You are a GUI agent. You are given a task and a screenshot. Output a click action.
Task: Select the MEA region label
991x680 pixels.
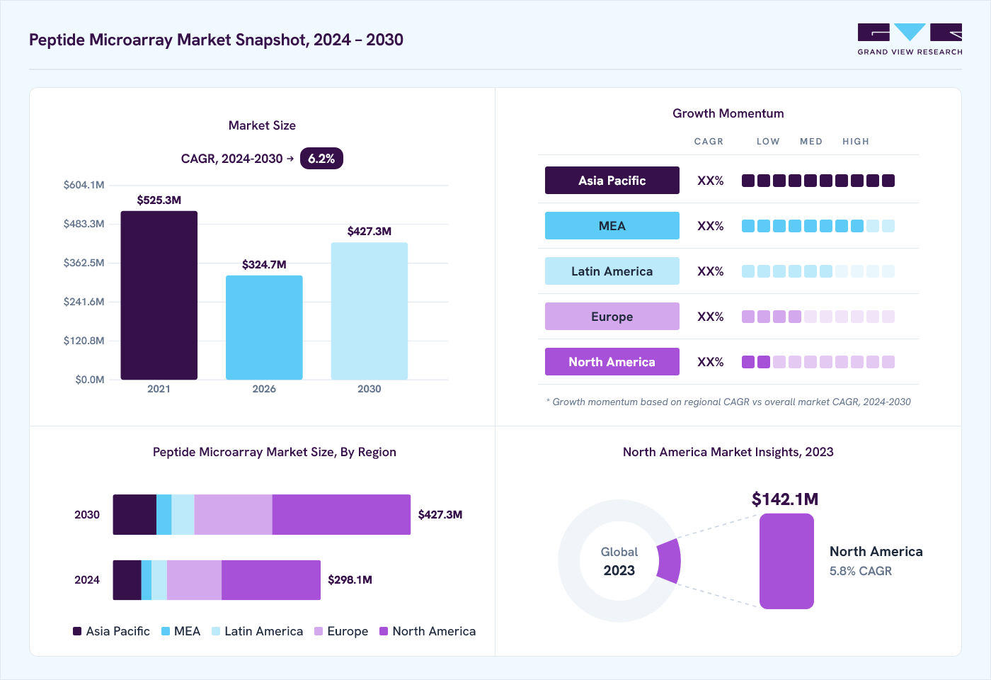(612, 226)
